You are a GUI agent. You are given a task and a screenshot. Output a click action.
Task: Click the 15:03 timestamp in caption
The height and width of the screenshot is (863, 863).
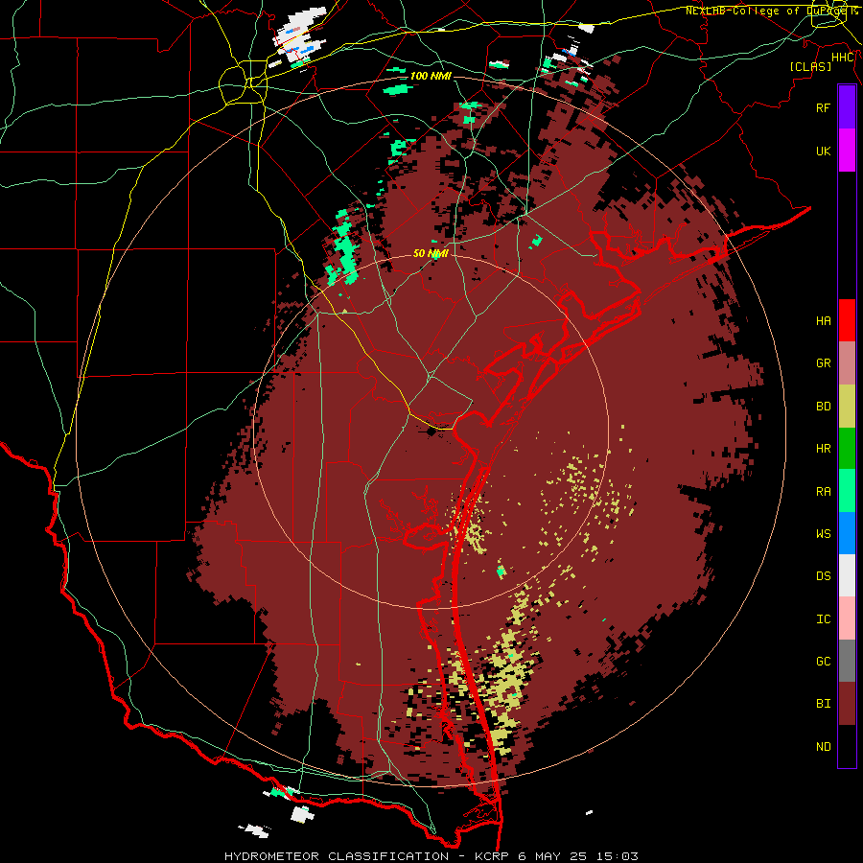point(615,856)
